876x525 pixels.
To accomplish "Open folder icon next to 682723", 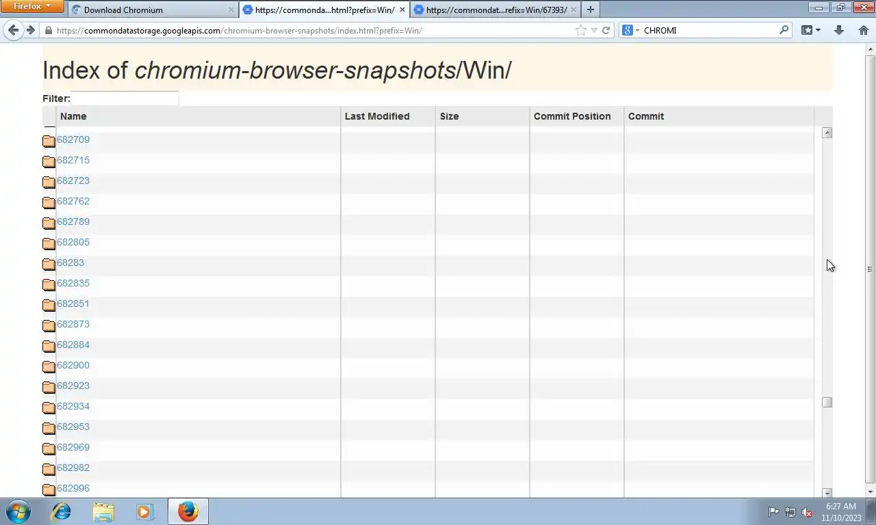I will click(49, 183).
